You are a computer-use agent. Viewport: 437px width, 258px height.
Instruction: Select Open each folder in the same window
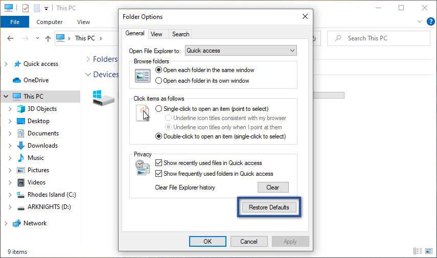click(x=158, y=70)
